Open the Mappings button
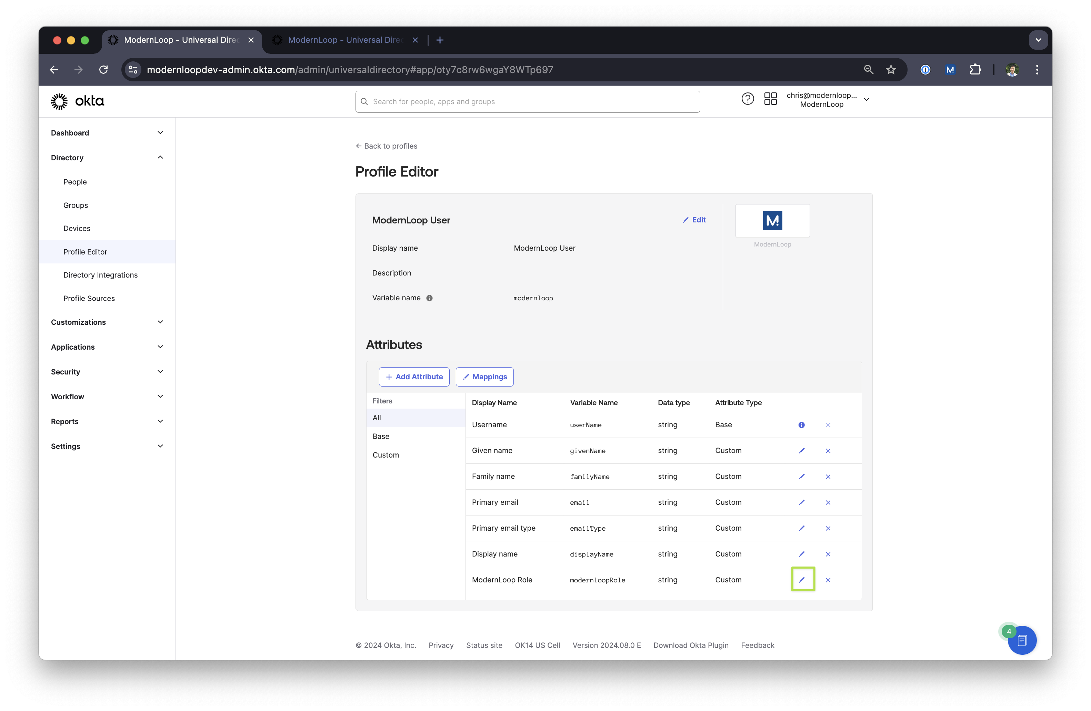 click(x=484, y=377)
